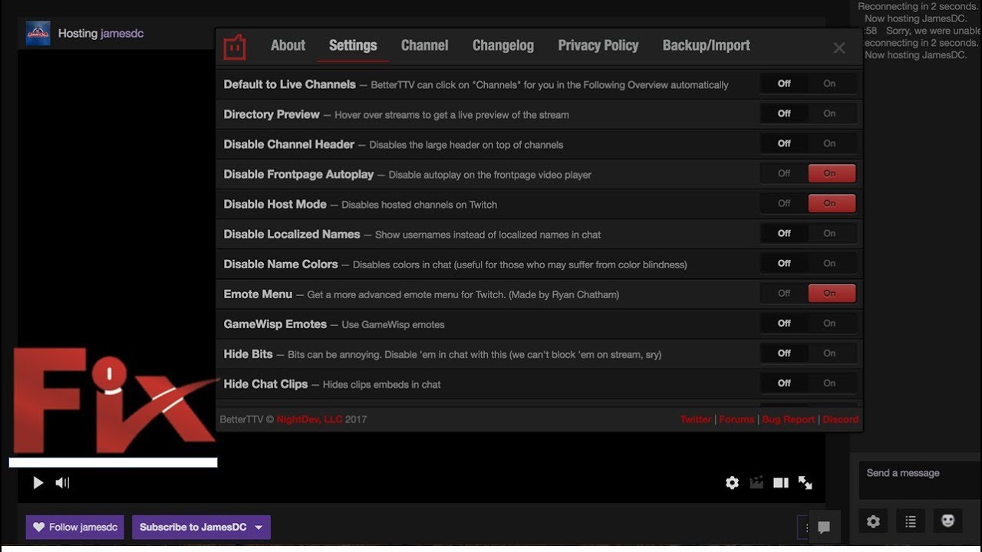View the Privacy Policy tab
Viewport: 982px width, 552px height.
click(598, 45)
